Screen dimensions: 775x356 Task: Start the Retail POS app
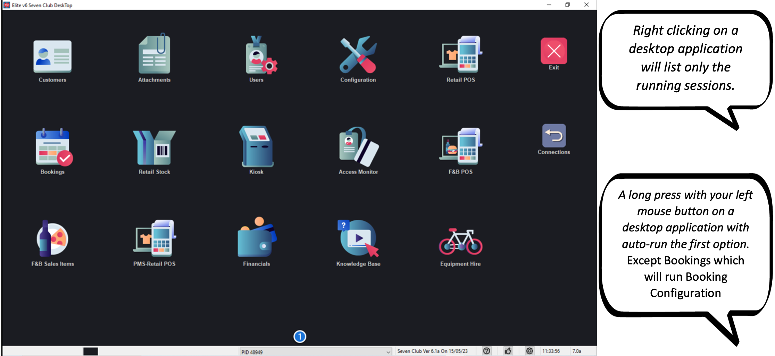click(x=461, y=54)
